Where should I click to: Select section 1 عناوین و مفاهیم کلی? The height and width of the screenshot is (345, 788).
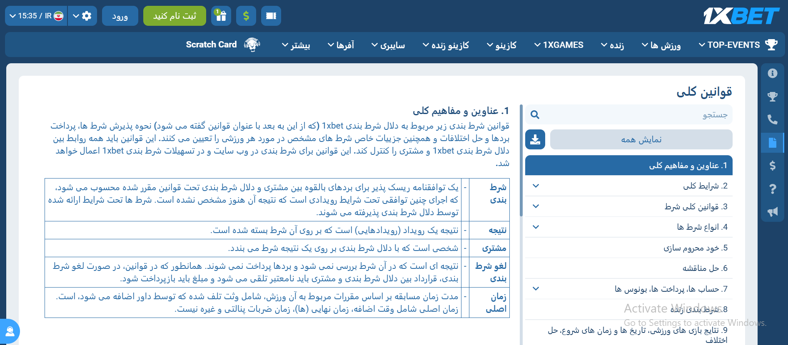[x=629, y=165]
